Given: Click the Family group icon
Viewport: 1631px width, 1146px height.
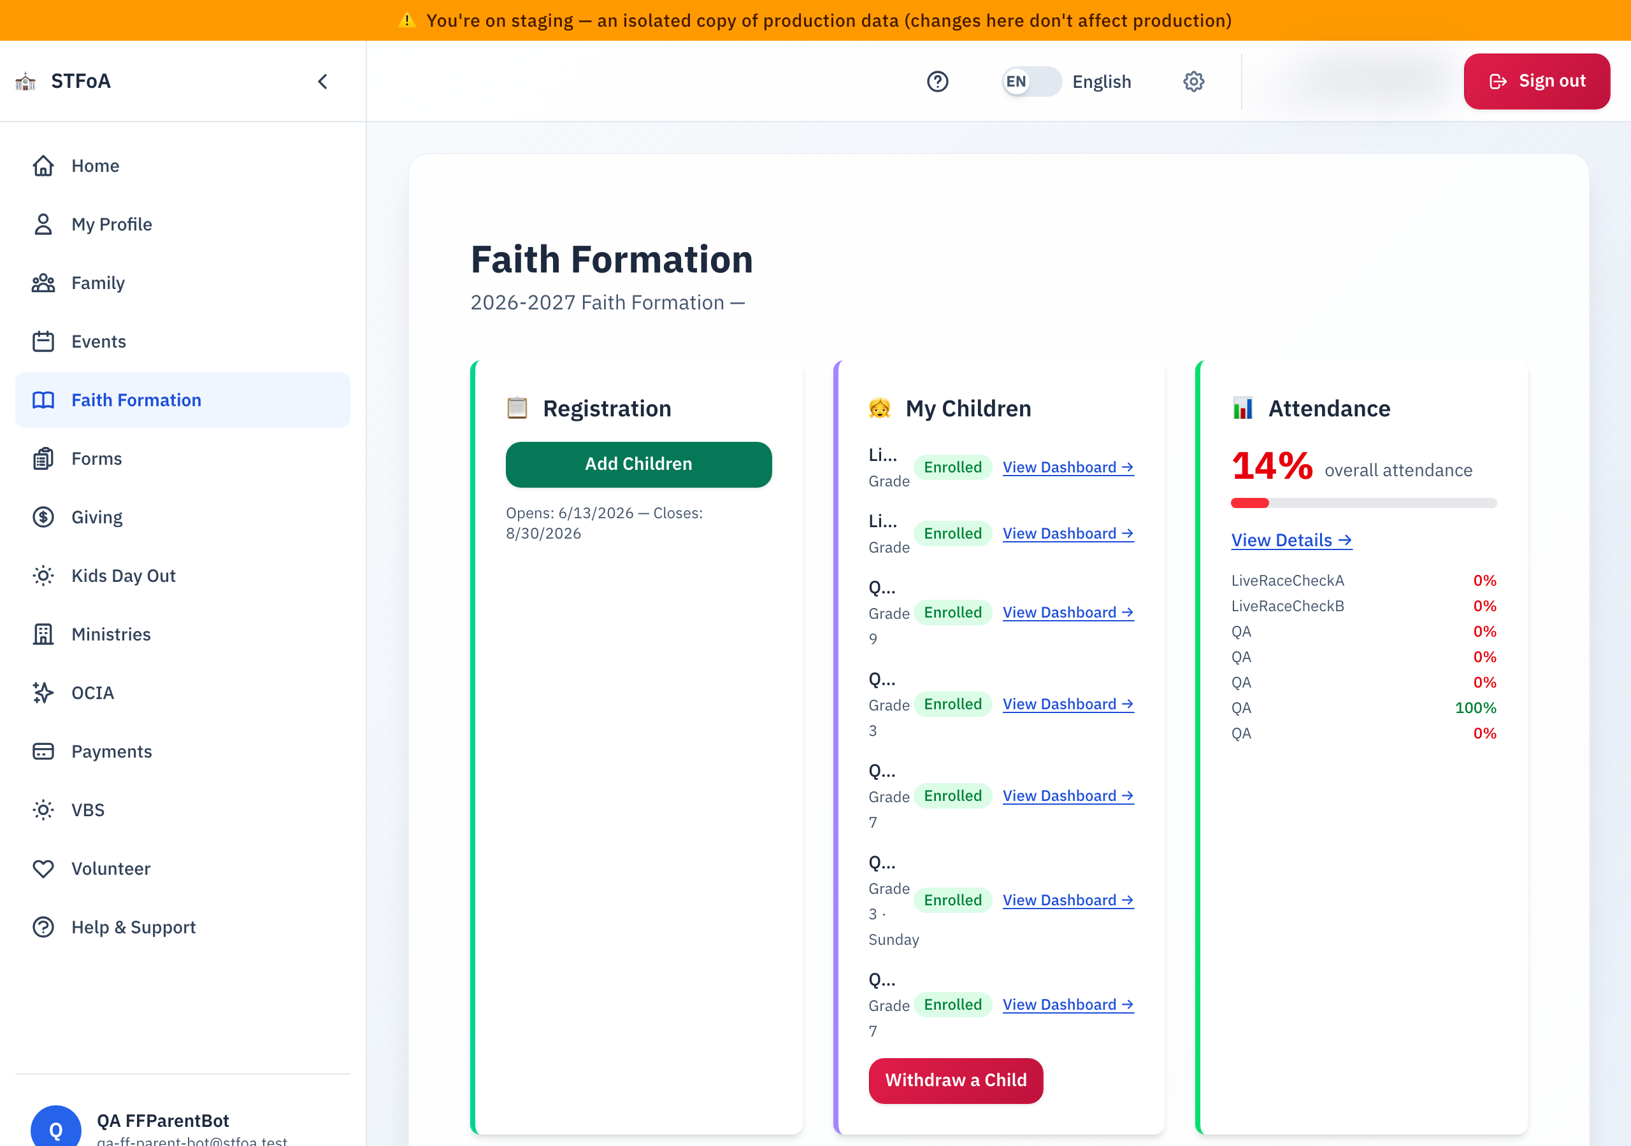Looking at the screenshot, I should coord(43,283).
